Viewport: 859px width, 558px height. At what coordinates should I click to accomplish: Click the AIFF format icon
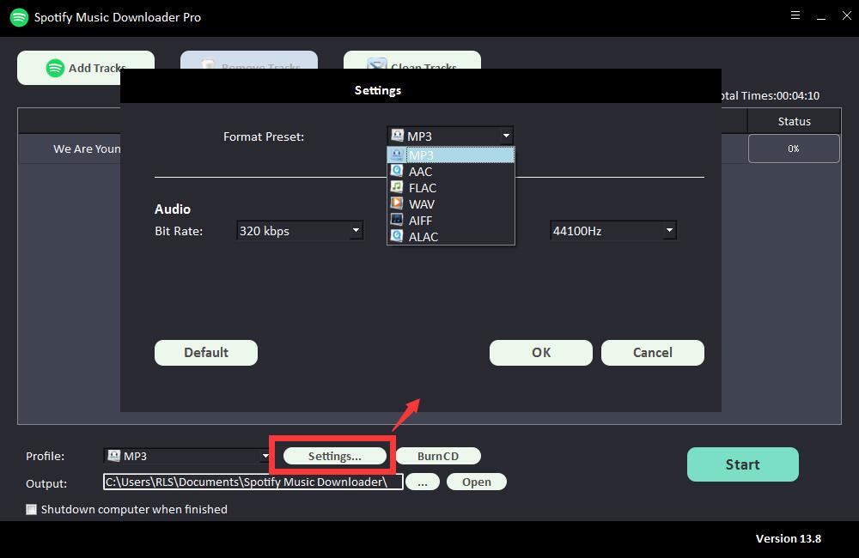click(x=397, y=220)
